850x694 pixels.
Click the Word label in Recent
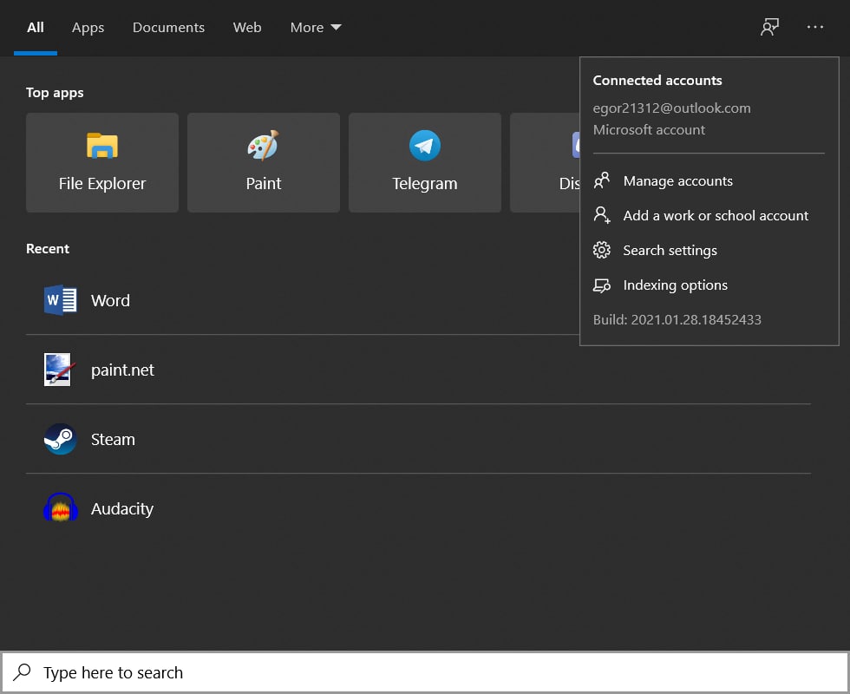[111, 300]
